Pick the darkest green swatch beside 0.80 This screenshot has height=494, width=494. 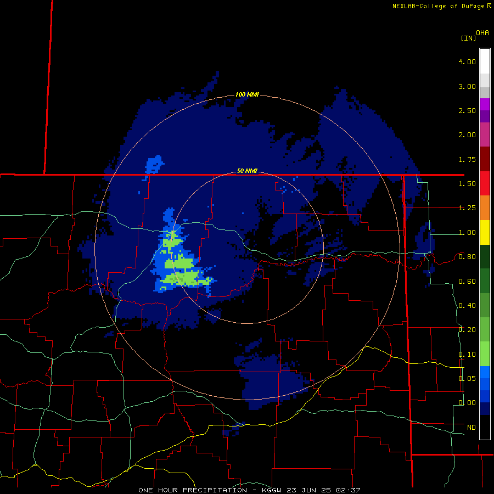click(x=485, y=256)
